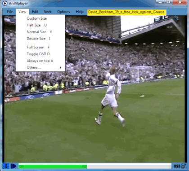
Task: Open the Seek menu
Action: pyautogui.click(x=48, y=12)
